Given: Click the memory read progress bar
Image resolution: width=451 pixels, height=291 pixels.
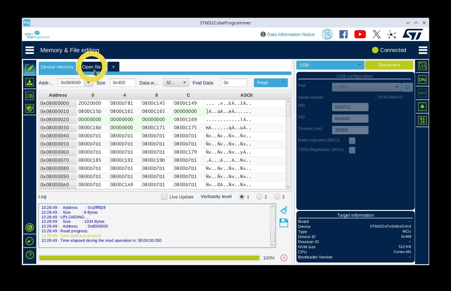Looking at the screenshot, I should tap(149, 258).
